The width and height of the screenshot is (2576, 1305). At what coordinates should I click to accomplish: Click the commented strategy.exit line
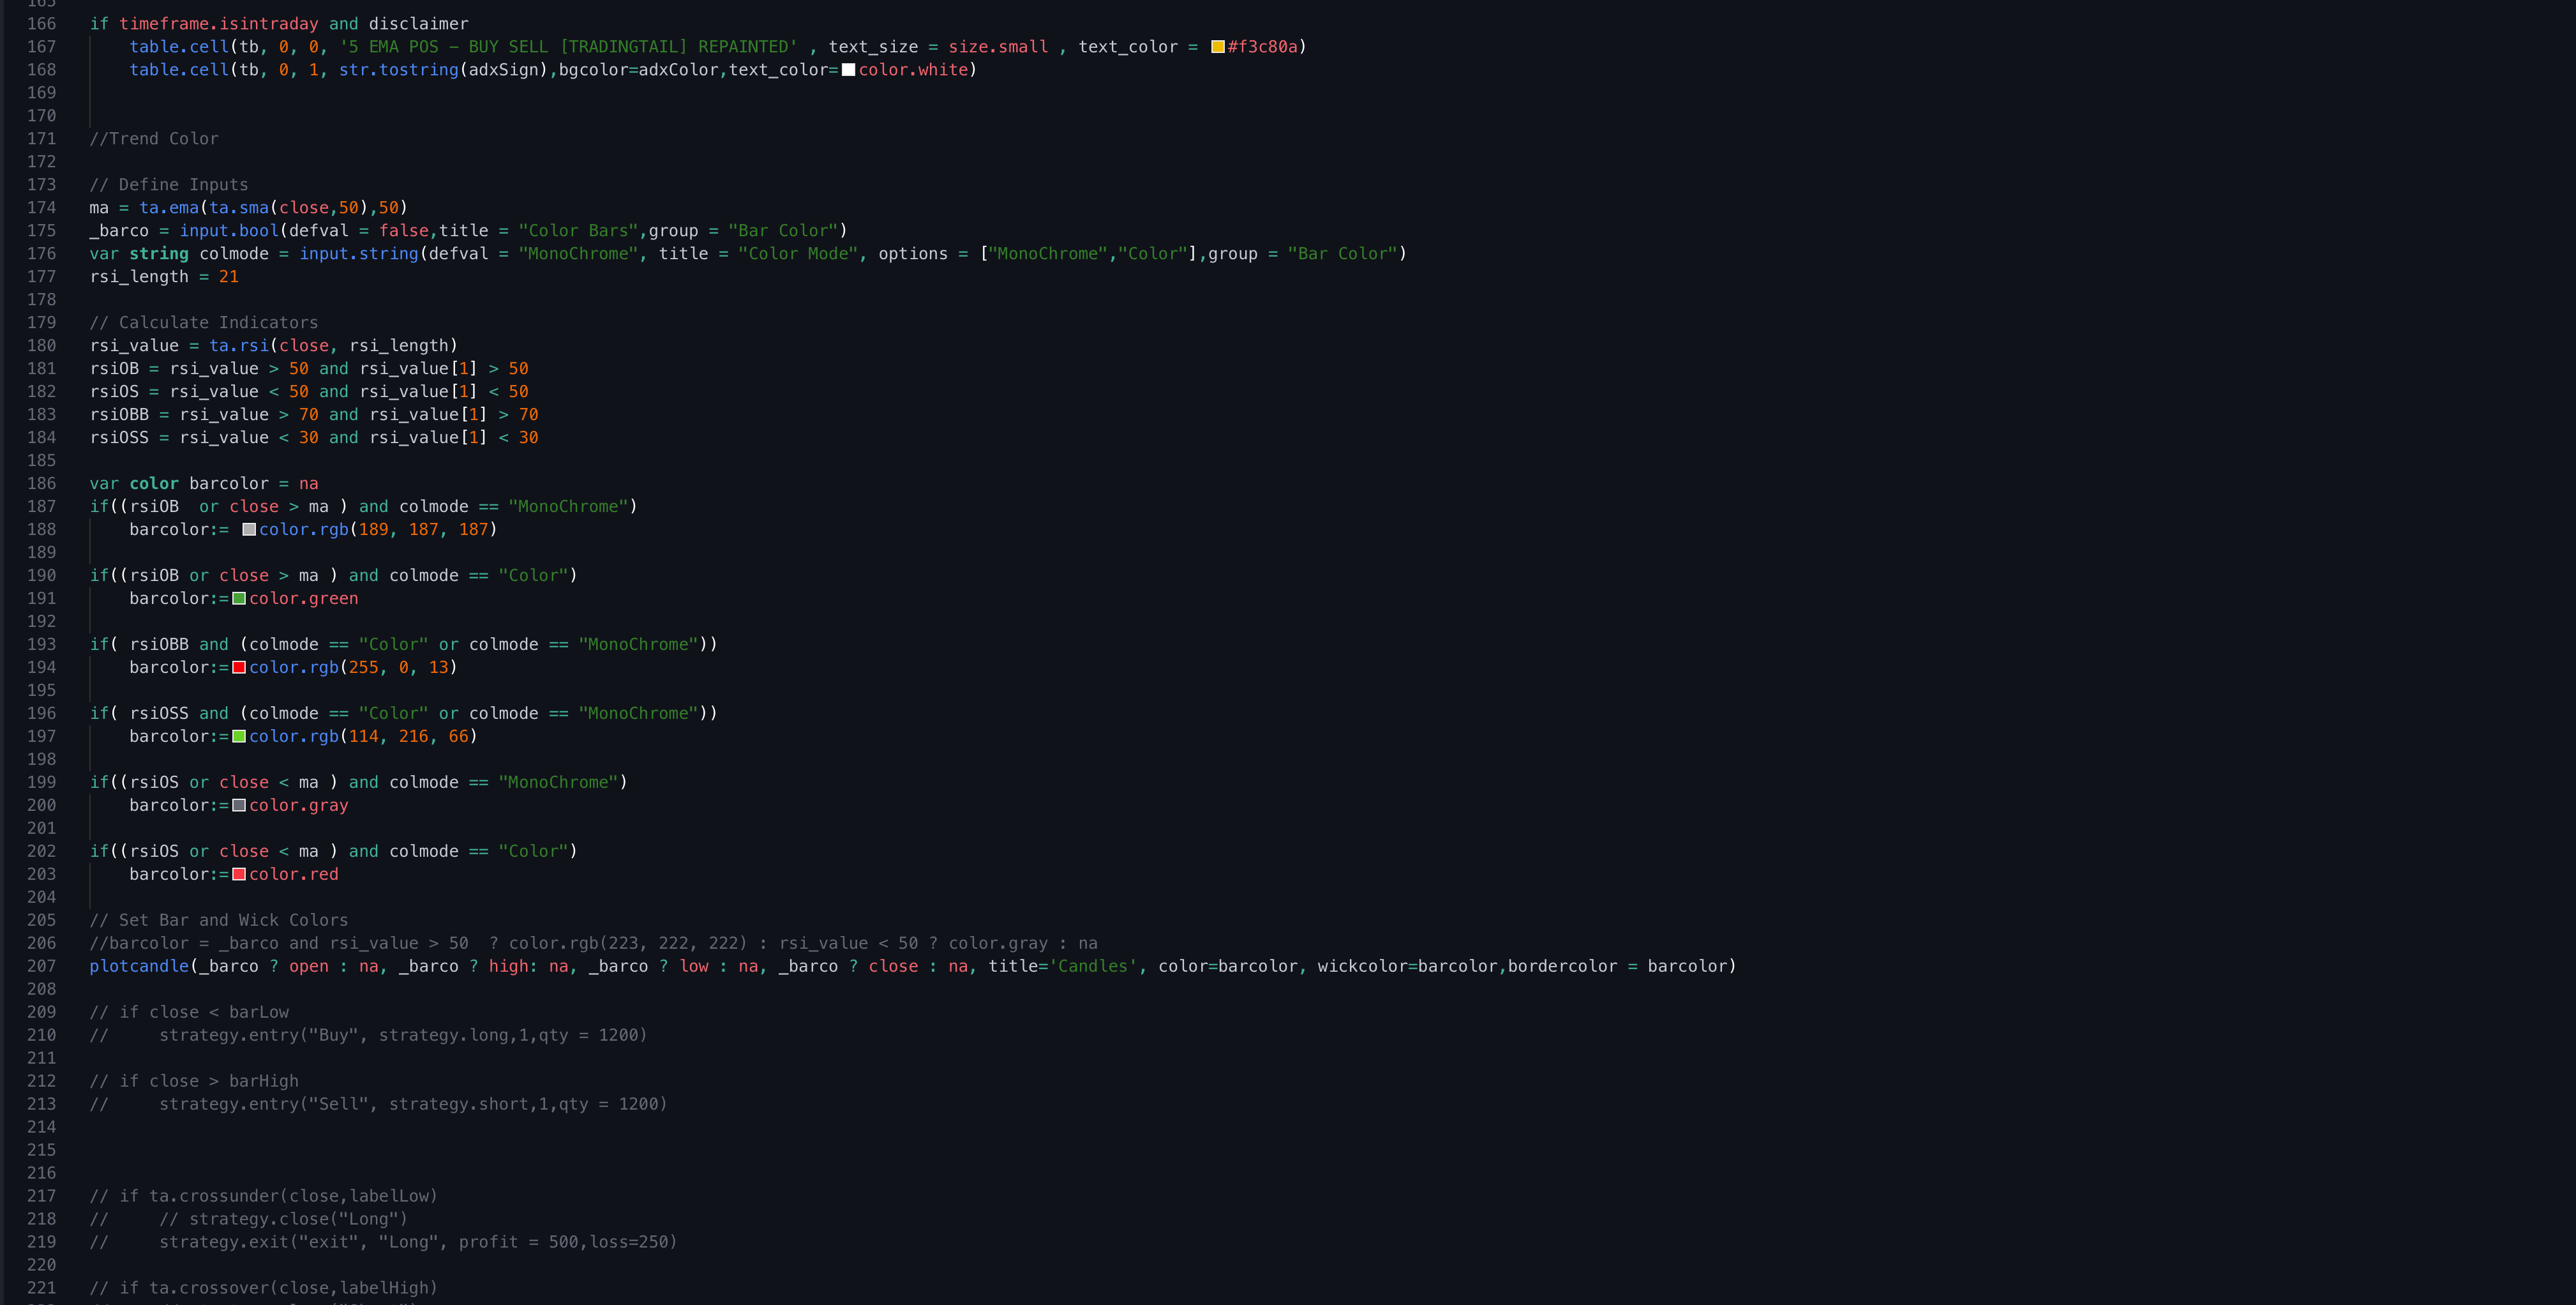click(384, 1242)
